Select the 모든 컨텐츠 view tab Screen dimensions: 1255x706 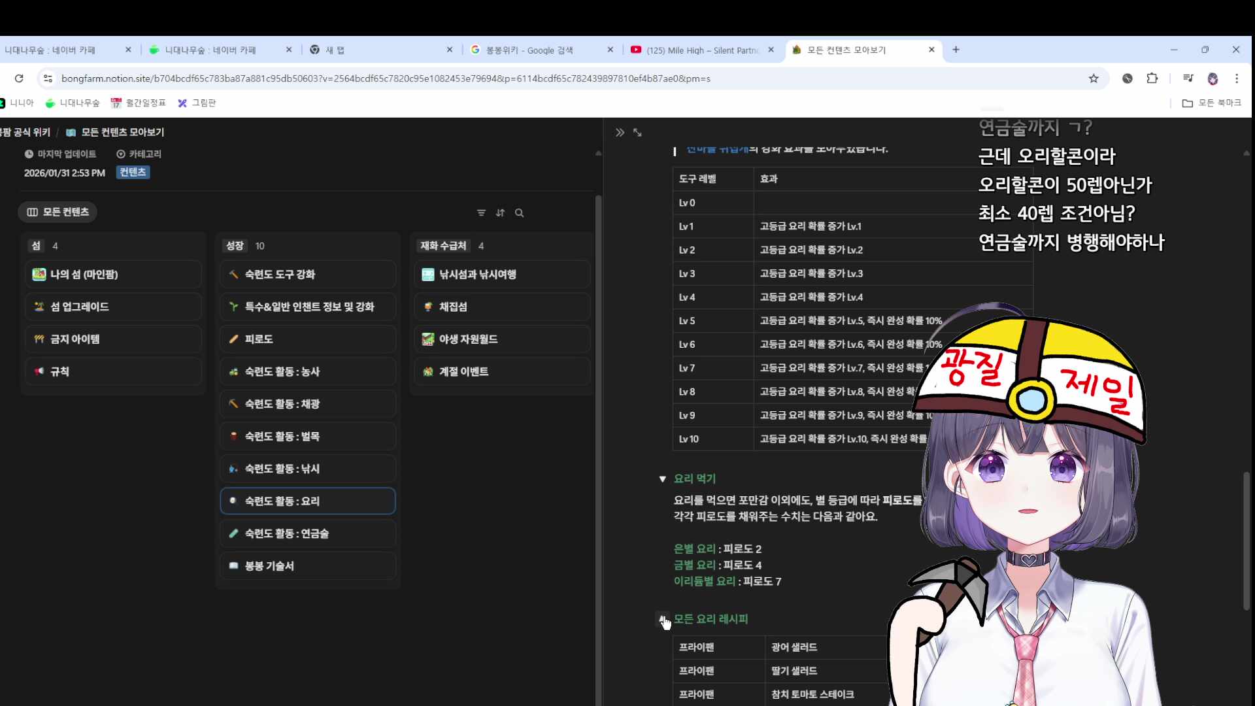click(x=58, y=212)
